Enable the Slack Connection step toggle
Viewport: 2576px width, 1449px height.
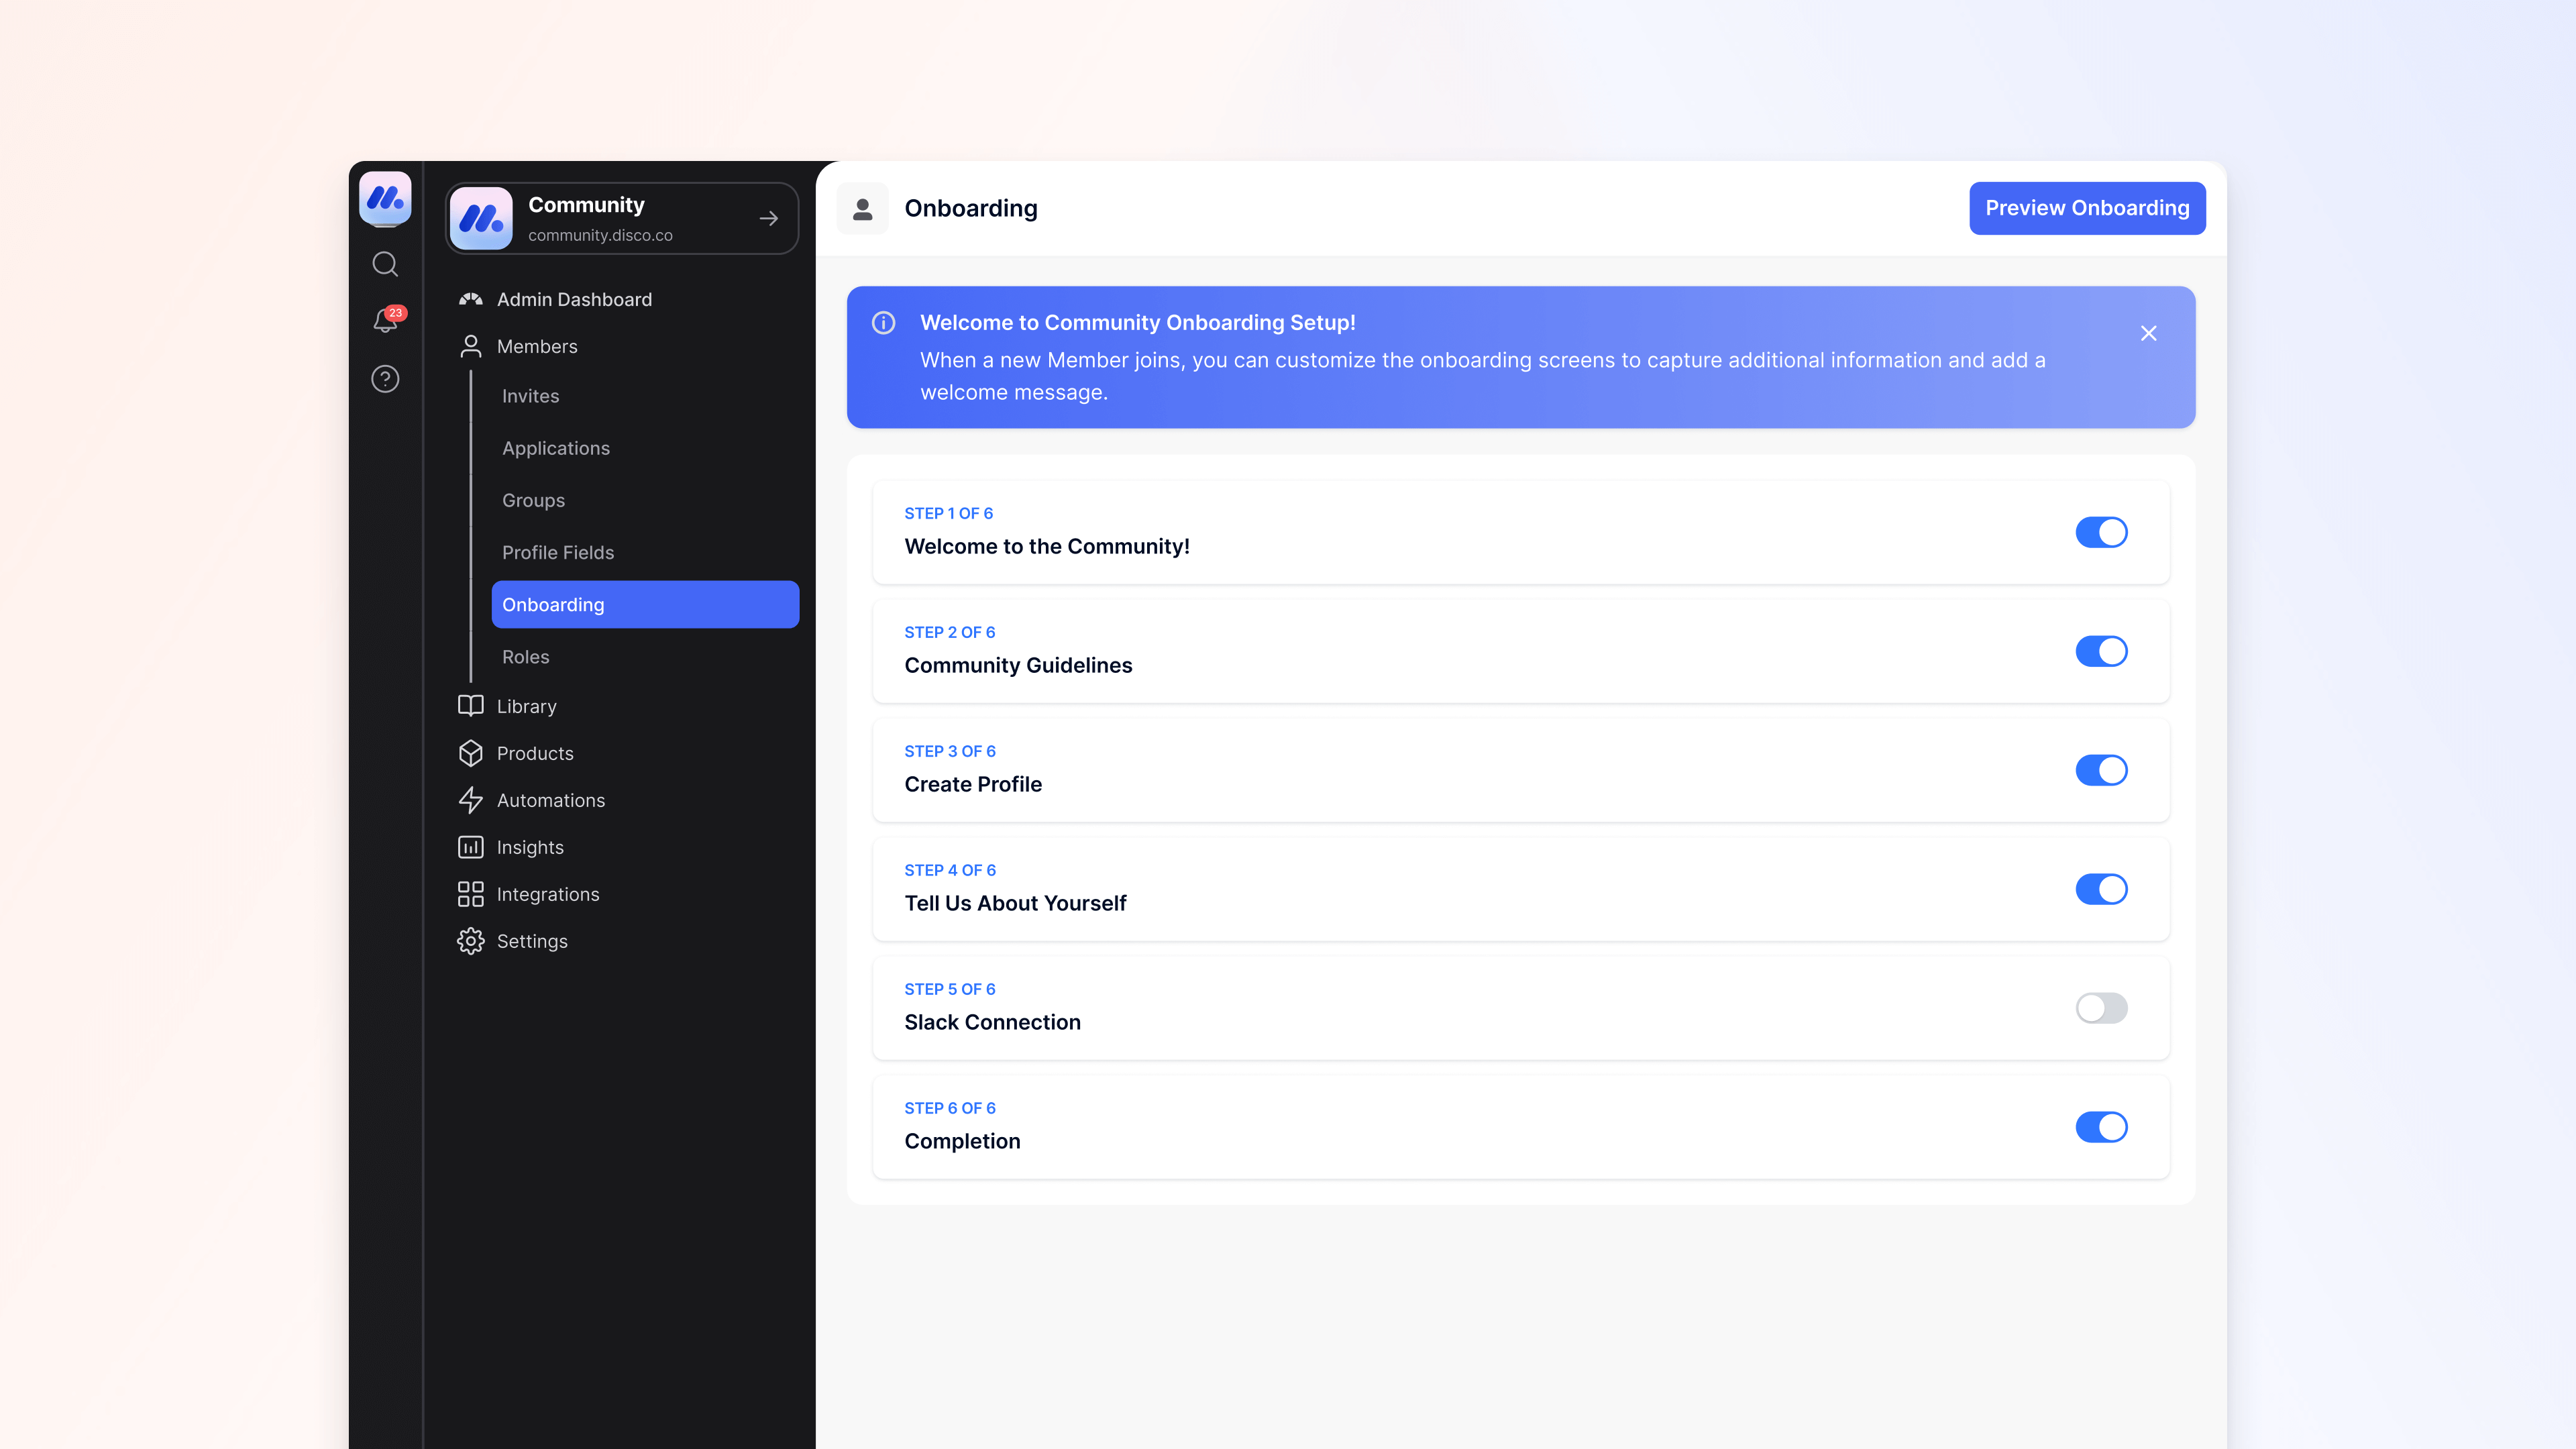2101,1008
